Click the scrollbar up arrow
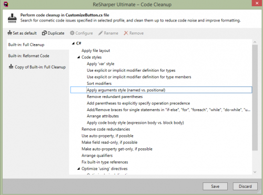The width and height of the screenshot is (263, 195). (x=255, y=42)
